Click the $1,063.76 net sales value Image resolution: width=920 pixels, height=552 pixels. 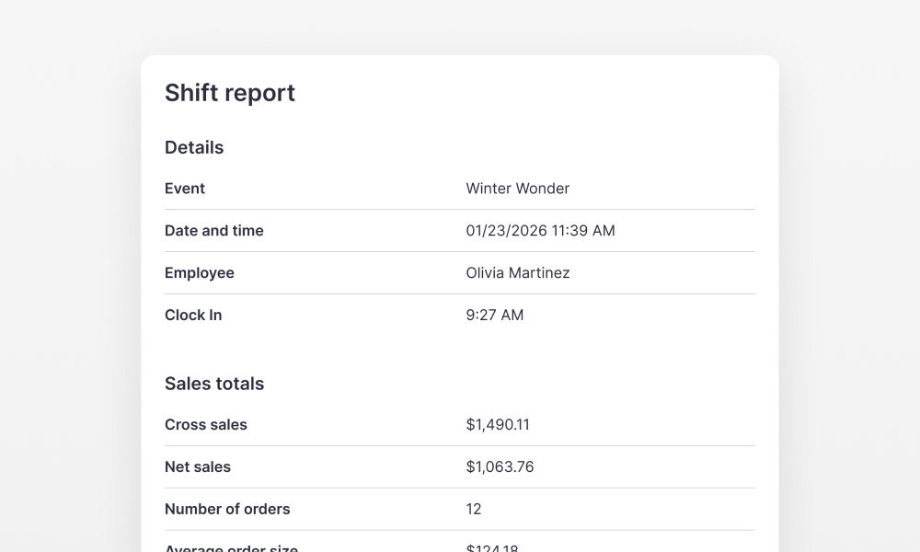(500, 466)
